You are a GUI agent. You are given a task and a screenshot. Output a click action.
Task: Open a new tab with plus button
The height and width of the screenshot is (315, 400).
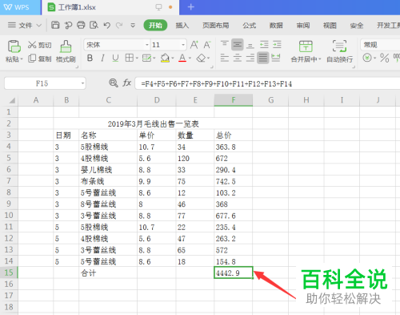click(191, 7)
